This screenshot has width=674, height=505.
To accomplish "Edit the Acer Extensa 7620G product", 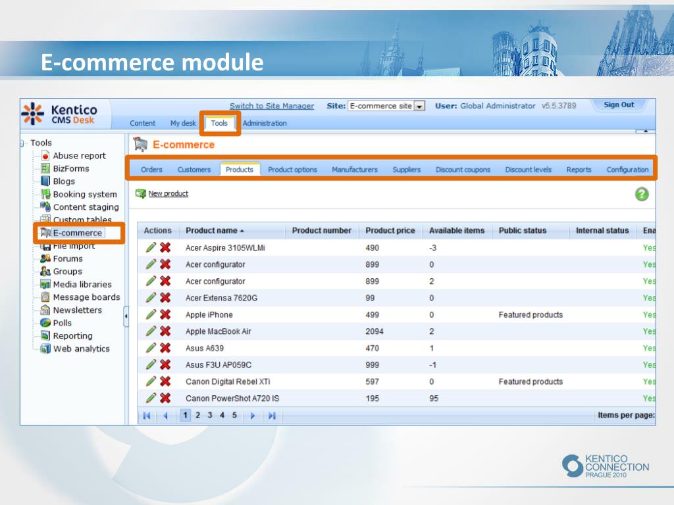I will click(x=151, y=298).
